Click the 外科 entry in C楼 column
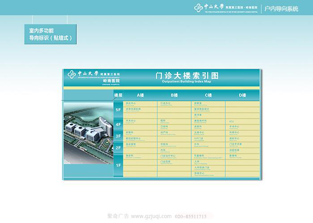Viewport: 313px width, 223px height. [x=197, y=145]
